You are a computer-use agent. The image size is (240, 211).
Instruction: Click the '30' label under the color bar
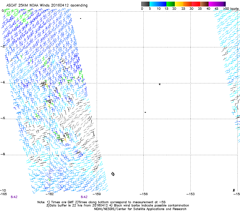pyautogui.click(x=191, y=9)
